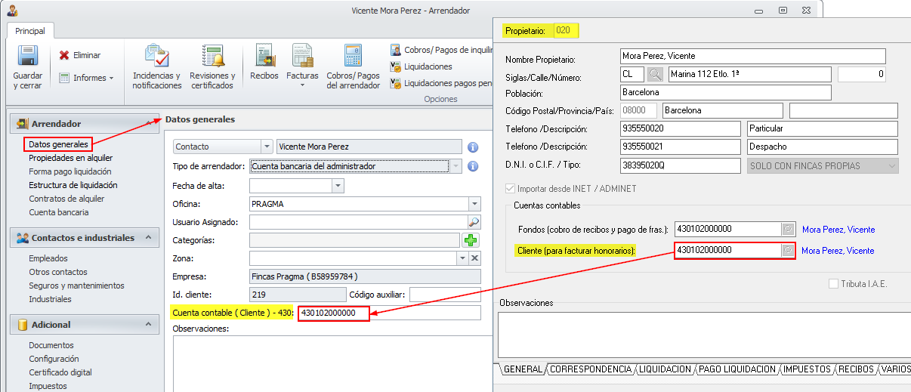Click the Observaciones text area in Arrendador
This screenshot has width=911, height=392.
(332, 363)
